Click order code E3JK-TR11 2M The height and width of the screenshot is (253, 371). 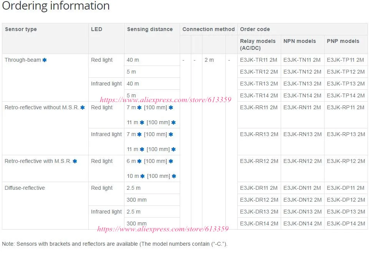(258, 60)
